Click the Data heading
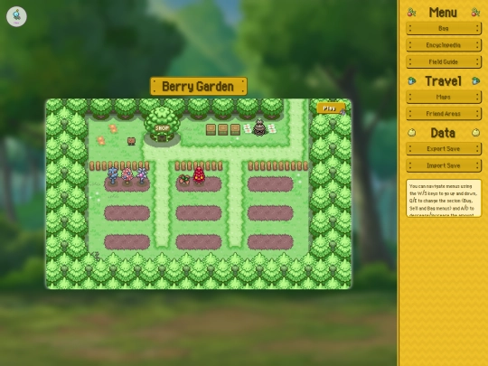The height and width of the screenshot is (366, 488). pos(443,133)
